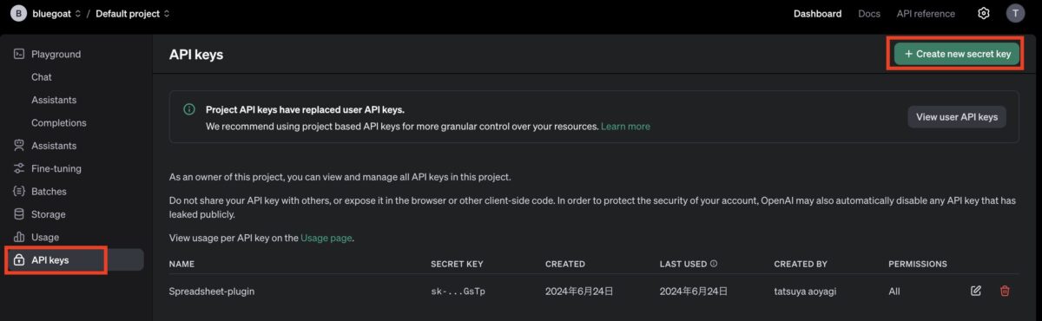Click the secret key sk-...GsTp

458,292
